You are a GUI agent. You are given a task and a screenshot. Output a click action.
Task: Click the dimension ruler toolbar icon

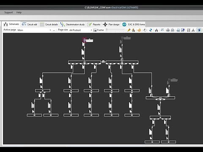(x=162, y=30)
